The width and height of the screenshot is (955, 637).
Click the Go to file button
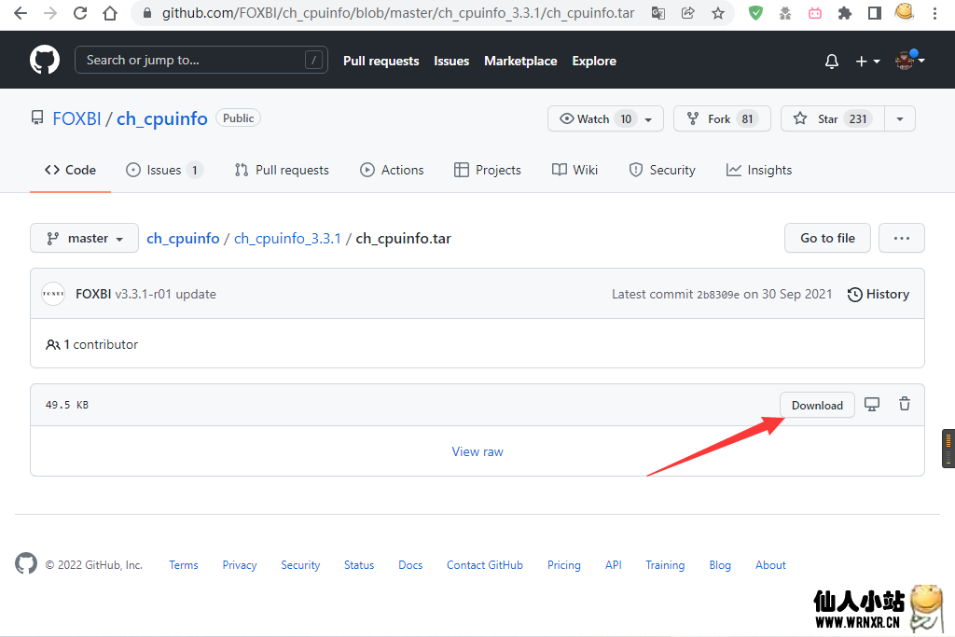click(827, 238)
